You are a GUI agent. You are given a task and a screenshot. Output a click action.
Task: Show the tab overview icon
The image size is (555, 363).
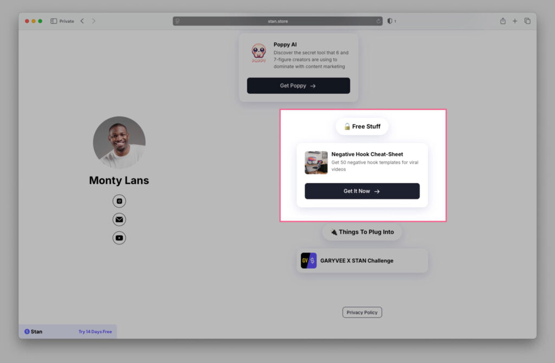[527, 21]
